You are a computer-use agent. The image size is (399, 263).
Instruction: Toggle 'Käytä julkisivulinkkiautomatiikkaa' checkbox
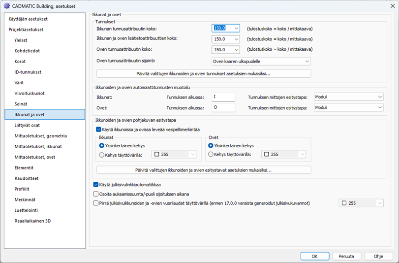click(96, 185)
